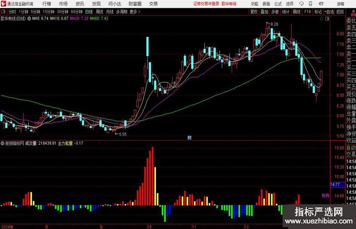
Task: Switch to 5分钟 period tab
Action: click(35, 12)
